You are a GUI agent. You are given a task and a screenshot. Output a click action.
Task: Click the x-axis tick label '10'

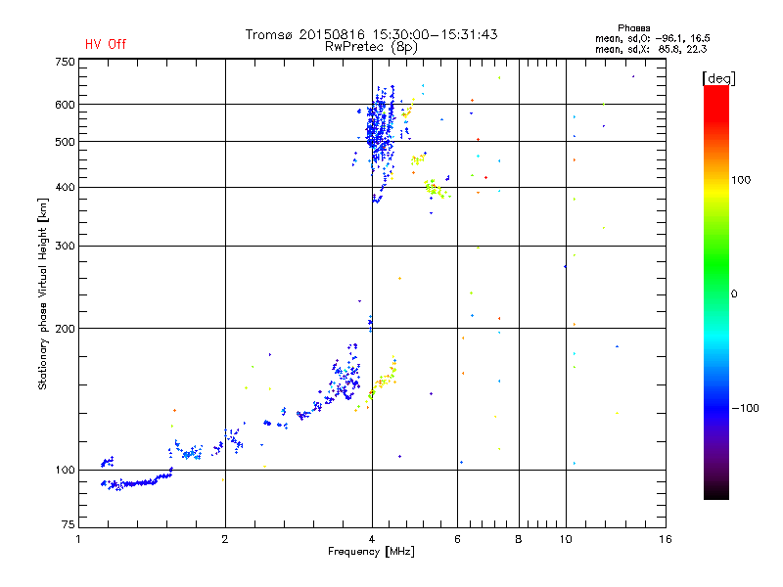click(566, 539)
